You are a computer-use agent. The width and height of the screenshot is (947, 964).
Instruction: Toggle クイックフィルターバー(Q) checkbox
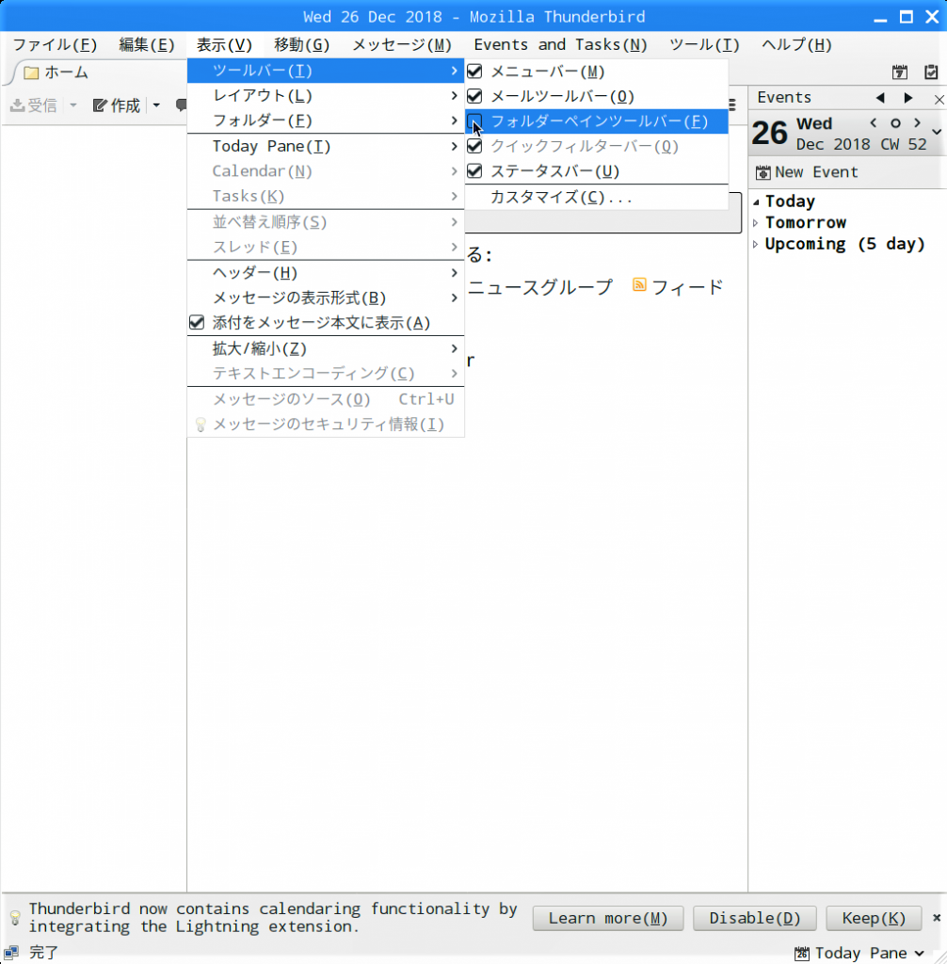point(474,146)
